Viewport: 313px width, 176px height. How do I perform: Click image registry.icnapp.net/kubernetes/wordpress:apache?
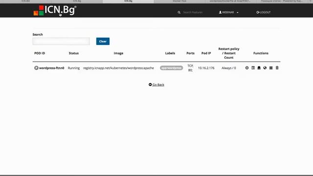tap(118, 68)
